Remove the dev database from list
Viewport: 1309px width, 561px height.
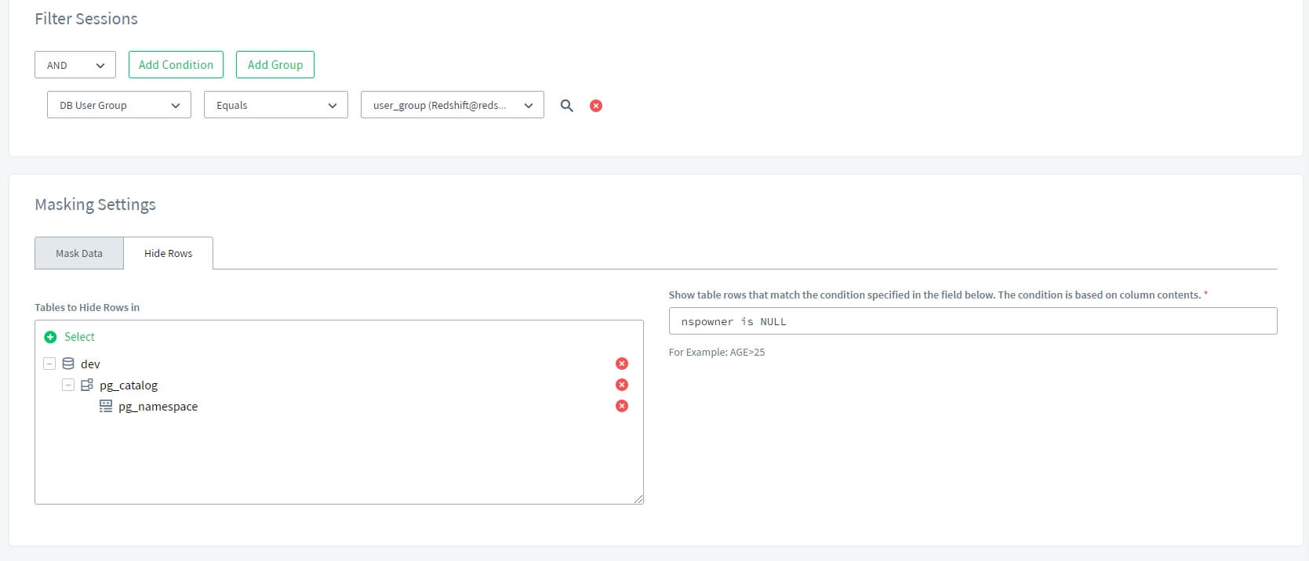[622, 364]
